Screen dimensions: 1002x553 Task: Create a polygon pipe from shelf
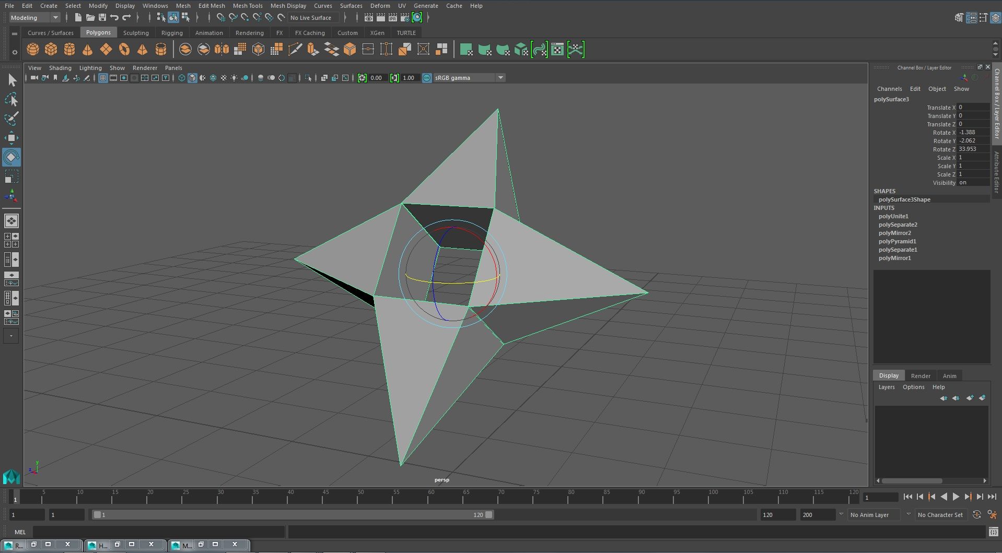coord(161,50)
